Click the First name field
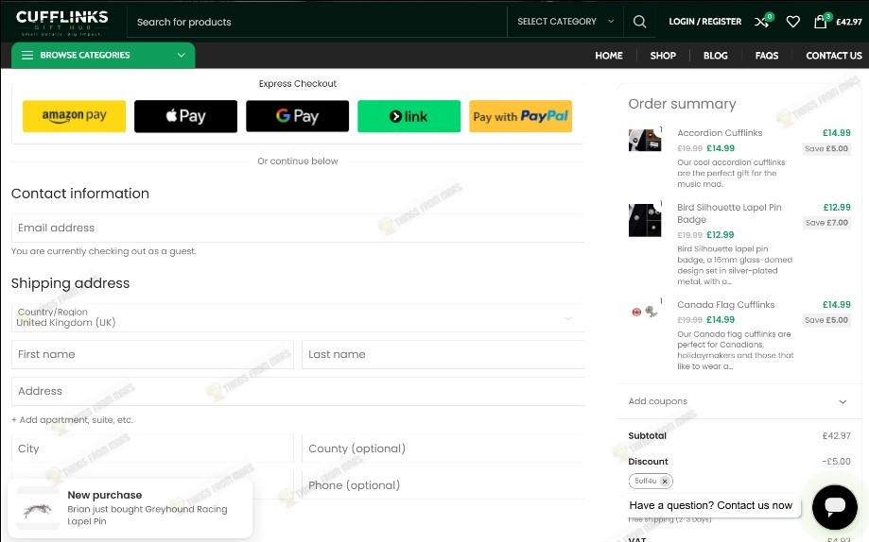This screenshot has width=869, height=542. pyautogui.click(x=152, y=354)
